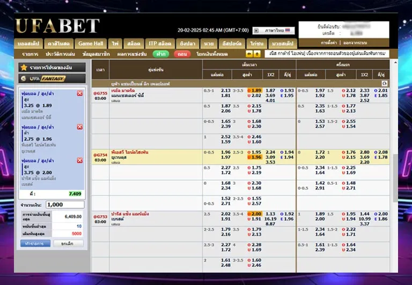Image resolution: width=412 pixels, height=285 pixels.
Task: Click the stake amount field showing 1,000
Action: (x=65, y=204)
